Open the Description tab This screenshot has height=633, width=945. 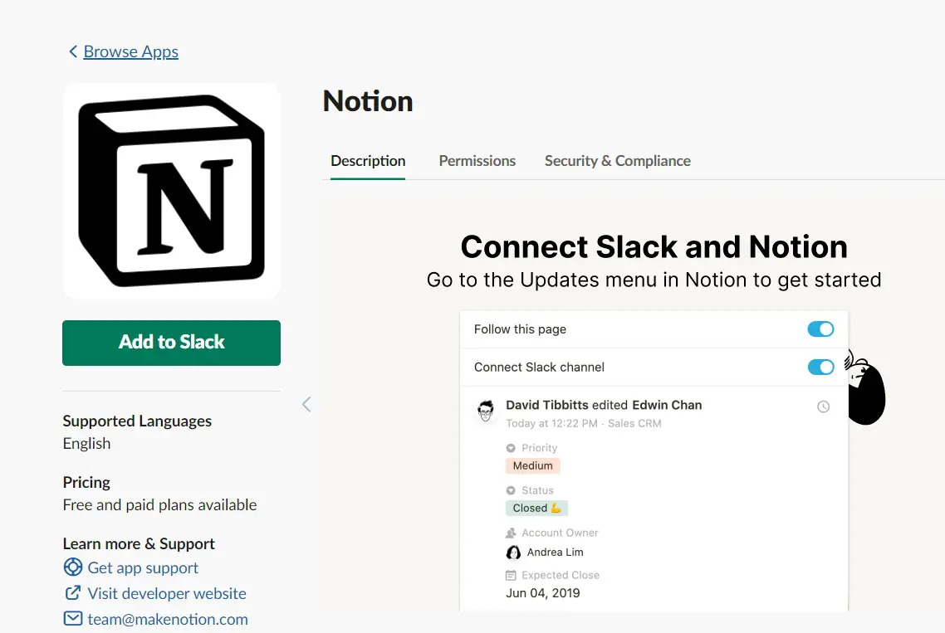(x=368, y=161)
